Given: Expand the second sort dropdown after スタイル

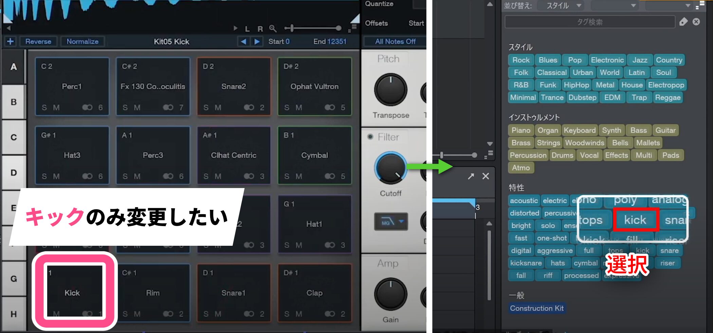Looking at the screenshot, I should 614,5.
